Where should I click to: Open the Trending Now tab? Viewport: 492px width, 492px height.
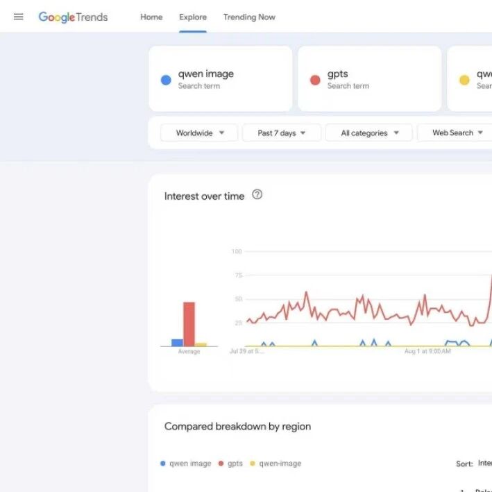pos(249,17)
